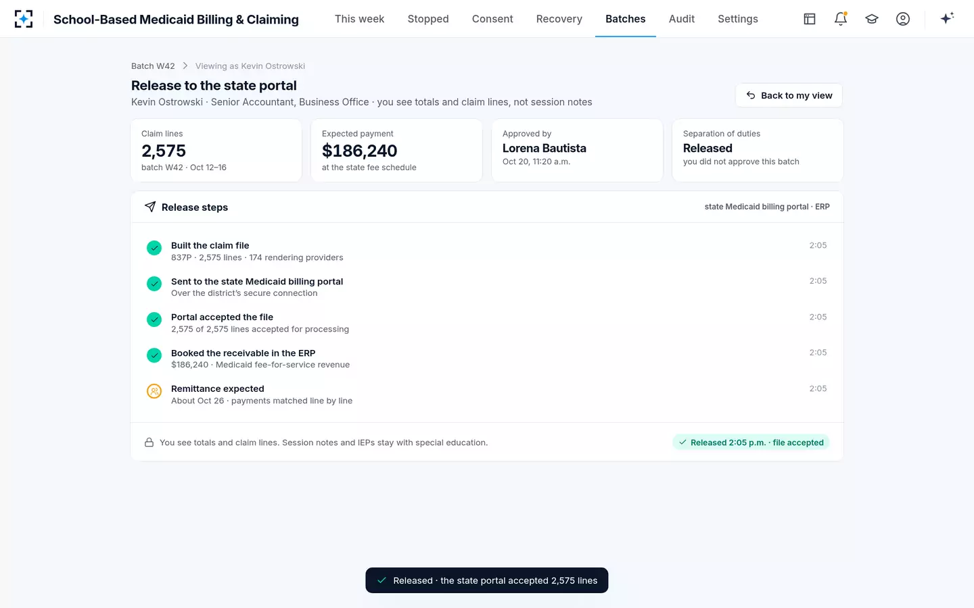
Task: Click Sent to the state Medicaid billing portal
Action: 487,286
